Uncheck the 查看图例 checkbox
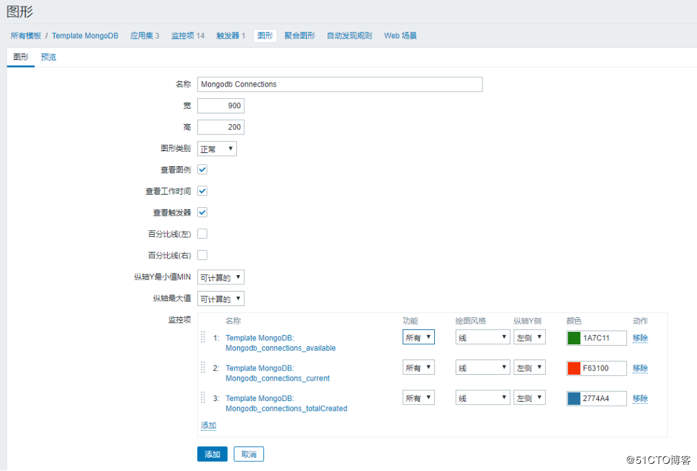Image resolution: width=697 pixels, height=471 pixels. coord(202,170)
